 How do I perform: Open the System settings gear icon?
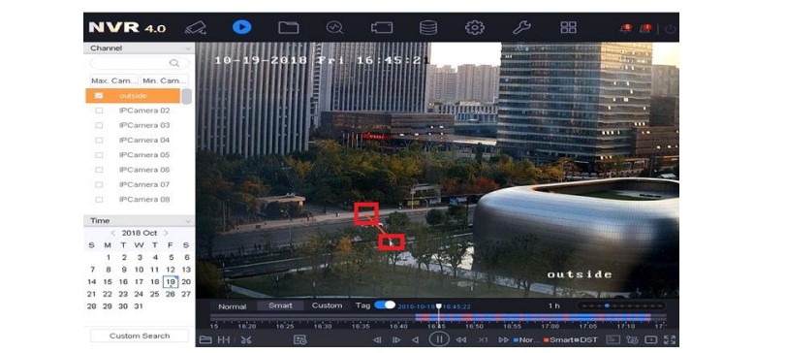[x=474, y=27]
